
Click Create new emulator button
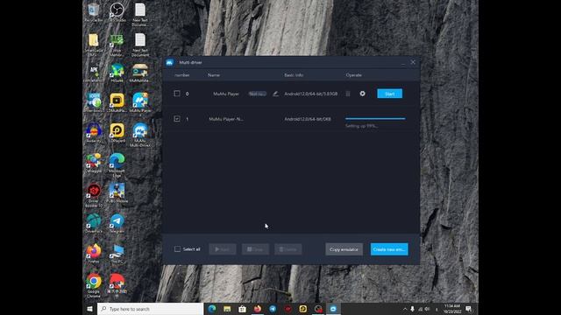tap(389, 249)
